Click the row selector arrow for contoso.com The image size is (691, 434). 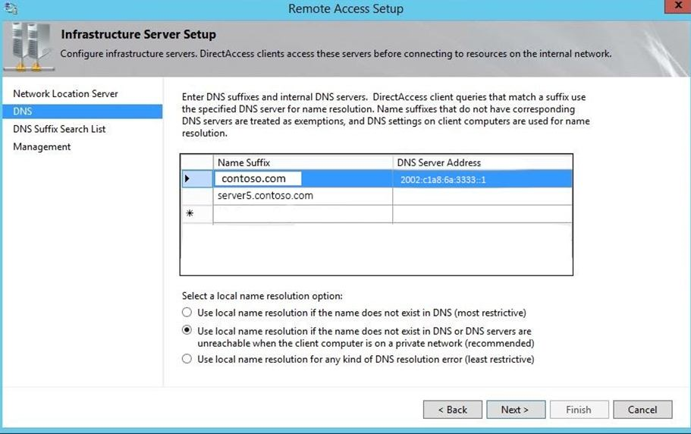[x=188, y=178]
